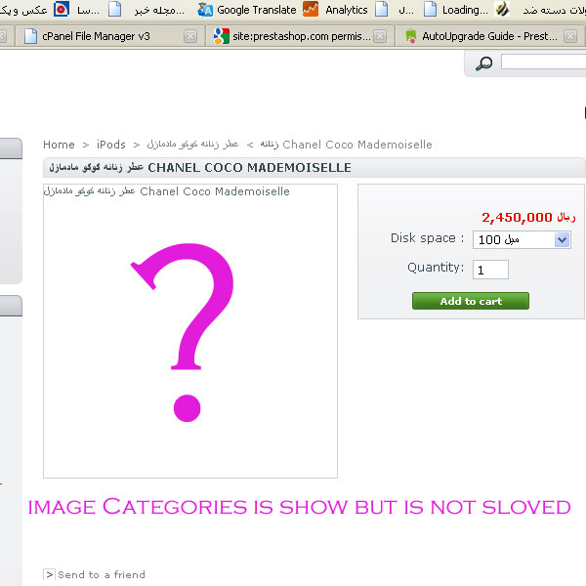
Task: Click Google icon on site:prestashop.com tab
Action: [x=222, y=36]
